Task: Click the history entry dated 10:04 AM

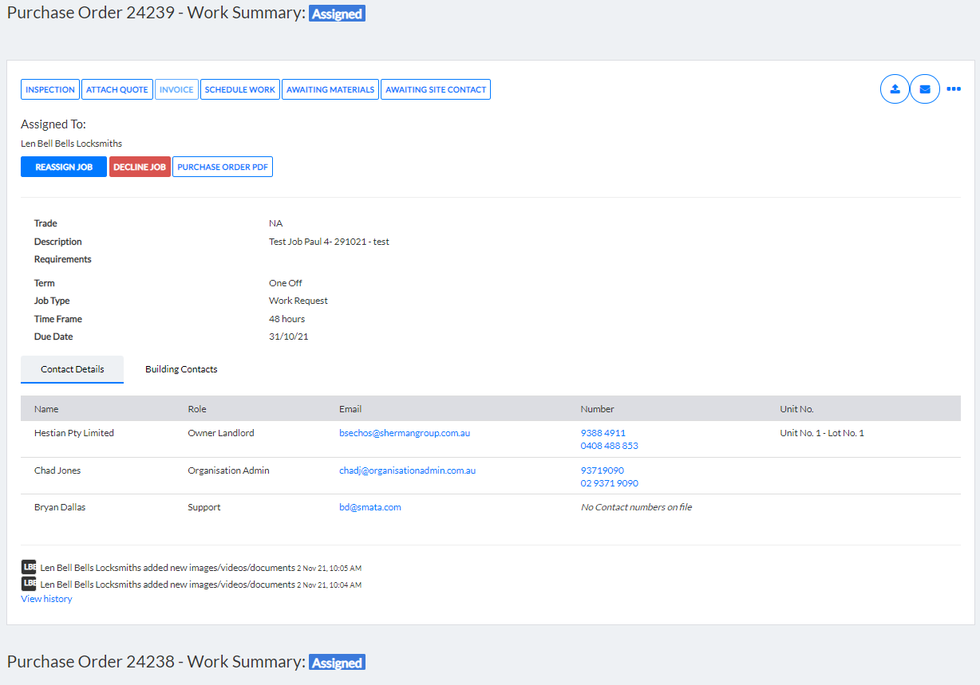Action: click(x=201, y=585)
